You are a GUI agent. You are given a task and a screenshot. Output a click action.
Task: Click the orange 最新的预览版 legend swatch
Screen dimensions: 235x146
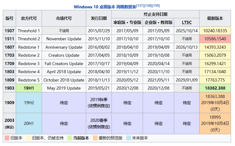click(x=95, y=138)
